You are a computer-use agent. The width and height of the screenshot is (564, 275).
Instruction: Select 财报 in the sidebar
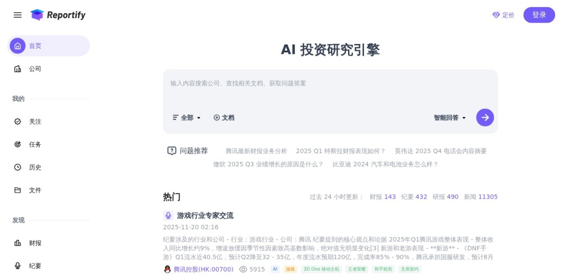35,243
